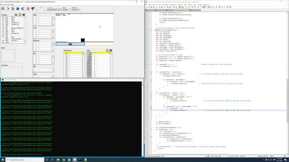Toggle the red margin marker beside the highlighted line
The image size is (289, 162).
coord(151,108)
